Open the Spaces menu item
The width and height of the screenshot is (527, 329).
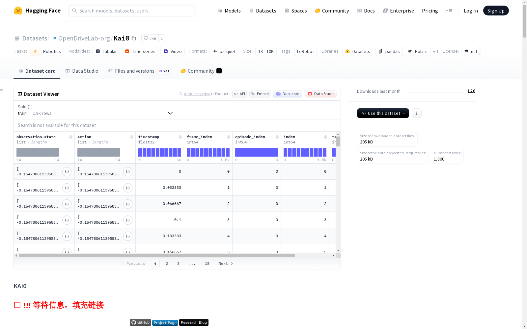pyautogui.click(x=296, y=11)
